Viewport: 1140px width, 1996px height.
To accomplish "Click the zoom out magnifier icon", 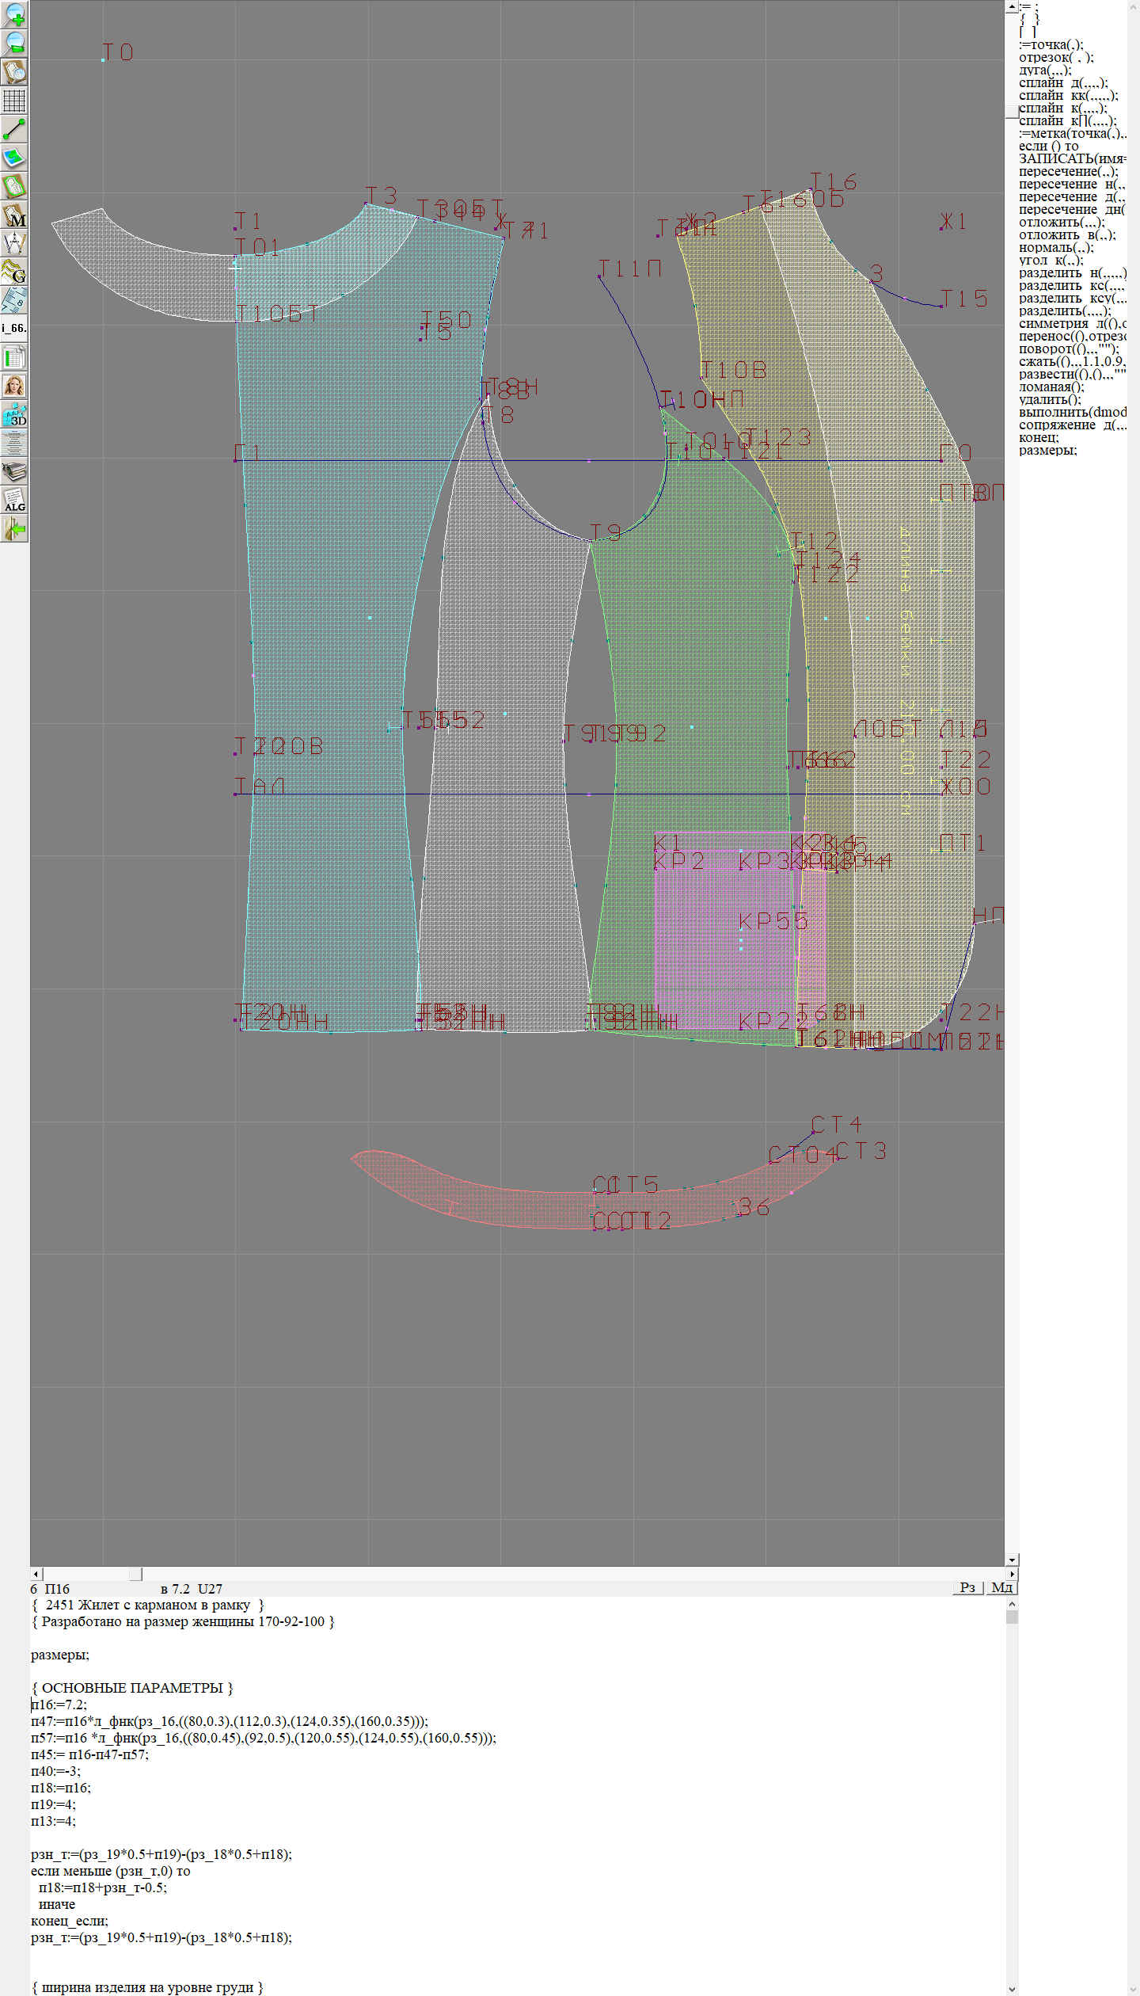I will pos(14,43).
